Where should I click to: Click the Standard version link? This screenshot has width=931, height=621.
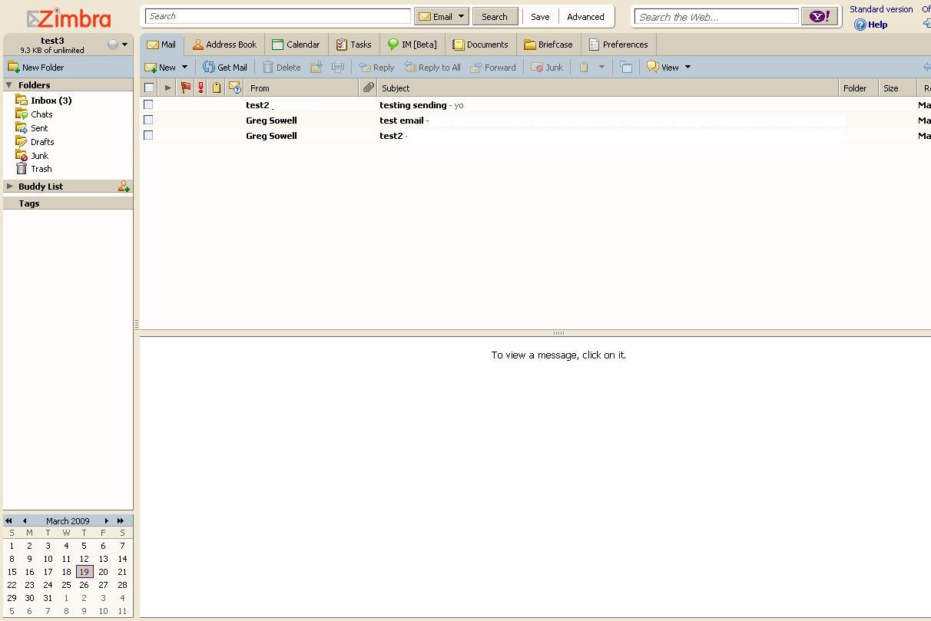(881, 9)
